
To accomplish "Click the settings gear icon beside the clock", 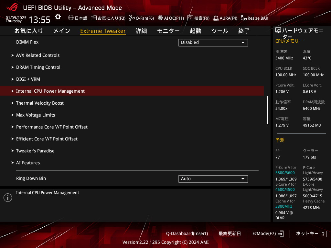I will pos(58,17).
